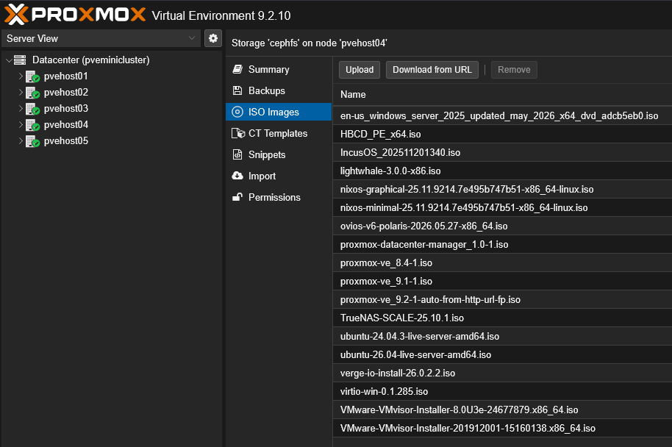View the Permissions section
Image resolution: width=672 pixels, height=447 pixels.
279,197
